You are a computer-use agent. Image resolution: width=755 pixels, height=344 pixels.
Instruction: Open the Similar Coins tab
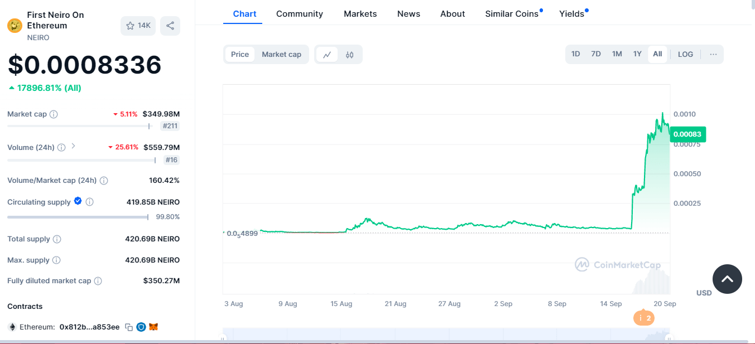[x=512, y=14]
